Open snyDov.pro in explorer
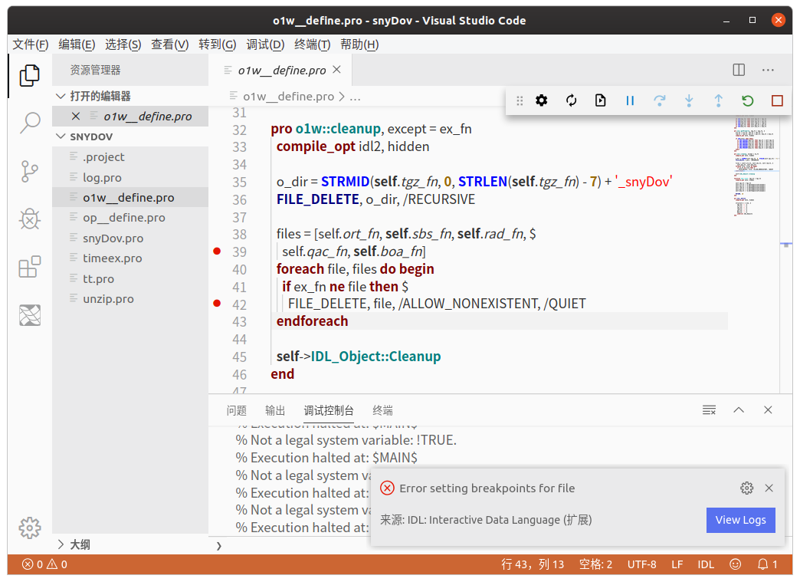The image size is (800, 582). (x=130, y=238)
